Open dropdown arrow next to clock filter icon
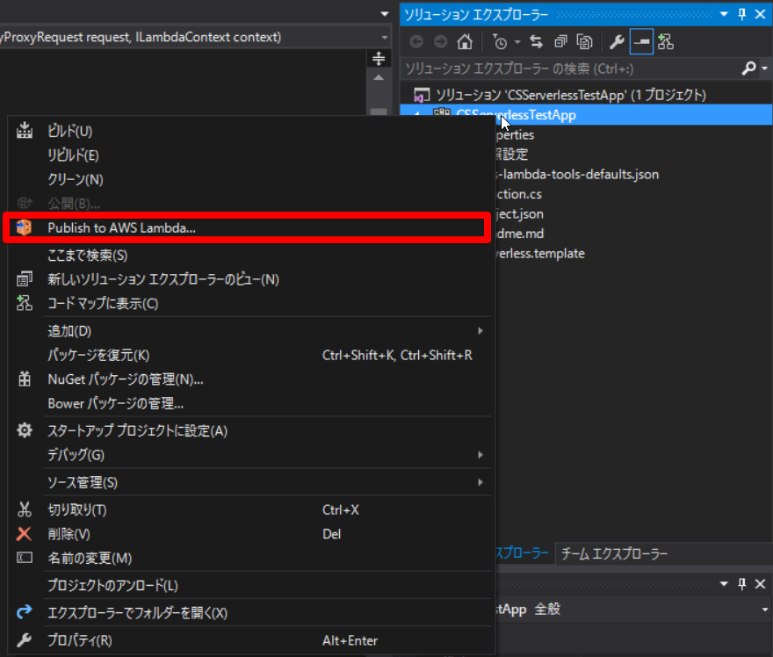 tap(517, 42)
